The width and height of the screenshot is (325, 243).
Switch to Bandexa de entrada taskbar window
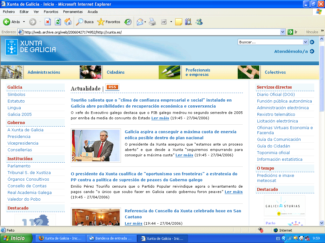111,238
